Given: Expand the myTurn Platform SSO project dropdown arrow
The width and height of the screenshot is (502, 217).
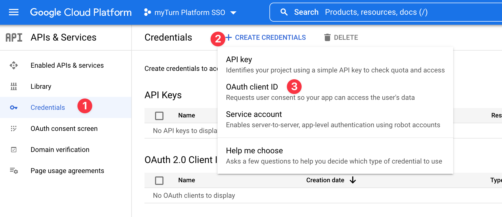Looking at the screenshot, I should coord(233,13).
